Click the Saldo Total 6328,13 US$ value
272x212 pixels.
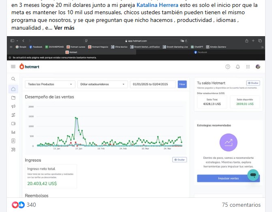pyautogui.click(x=212, y=104)
